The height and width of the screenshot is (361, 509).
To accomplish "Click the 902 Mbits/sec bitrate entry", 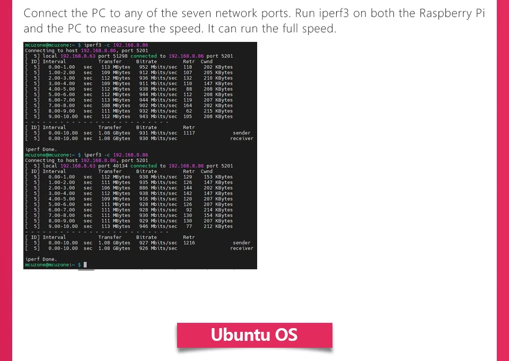I will click(x=158, y=105).
